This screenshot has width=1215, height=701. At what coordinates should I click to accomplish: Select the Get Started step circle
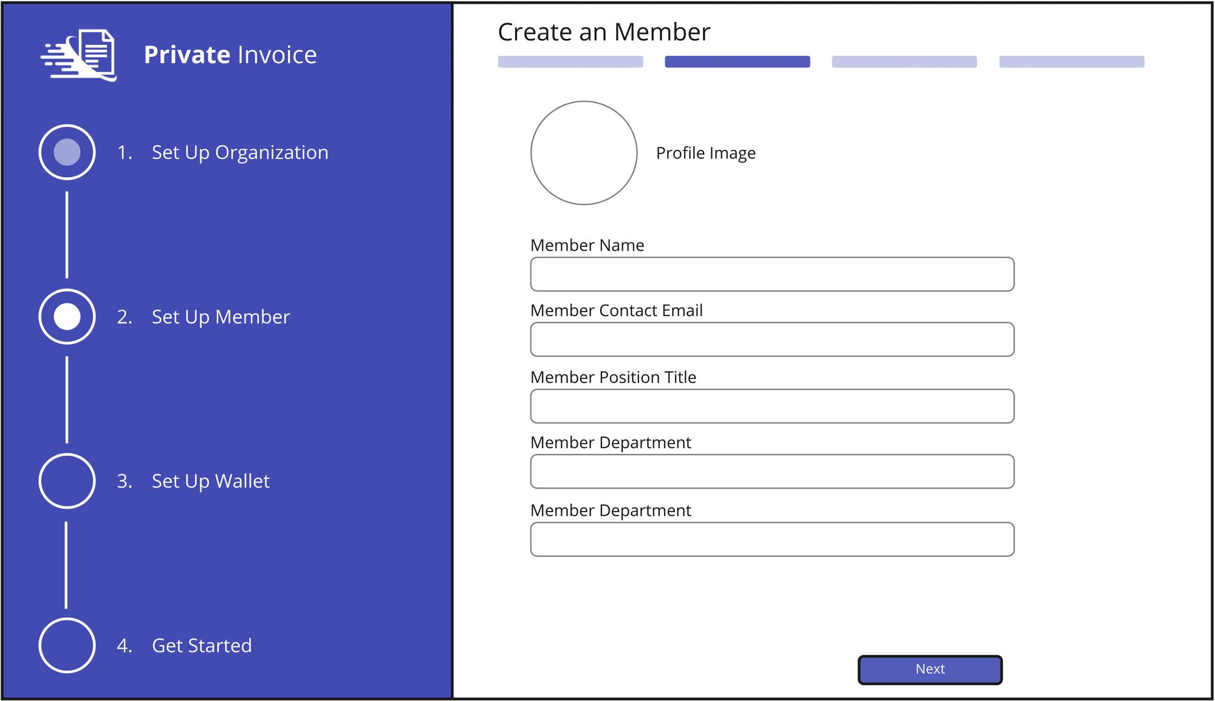click(67, 645)
